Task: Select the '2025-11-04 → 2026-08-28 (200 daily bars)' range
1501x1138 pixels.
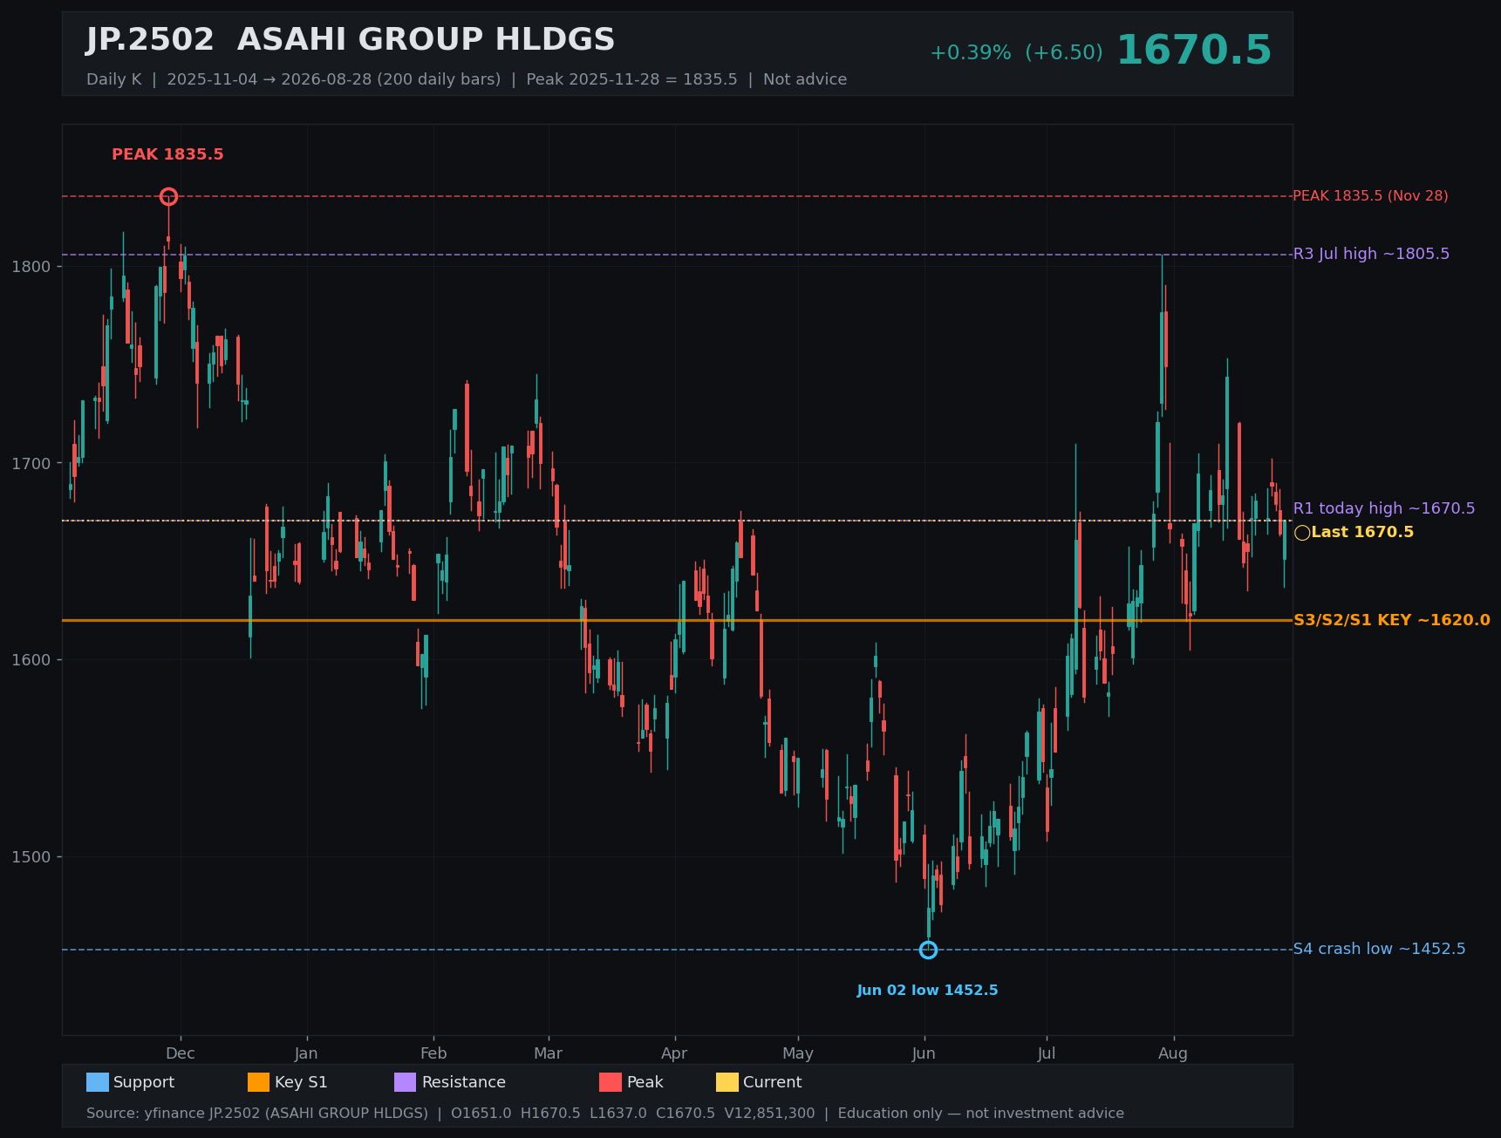Action: [334, 79]
